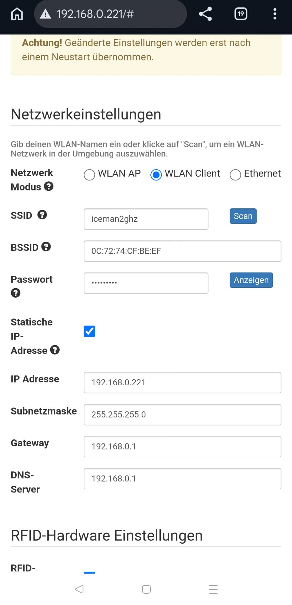
Task: Tap the share icon in browser toolbar
Action: click(x=205, y=14)
